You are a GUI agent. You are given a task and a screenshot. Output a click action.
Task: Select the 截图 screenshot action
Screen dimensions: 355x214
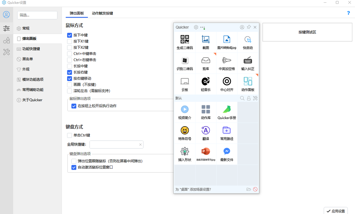(x=206, y=42)
